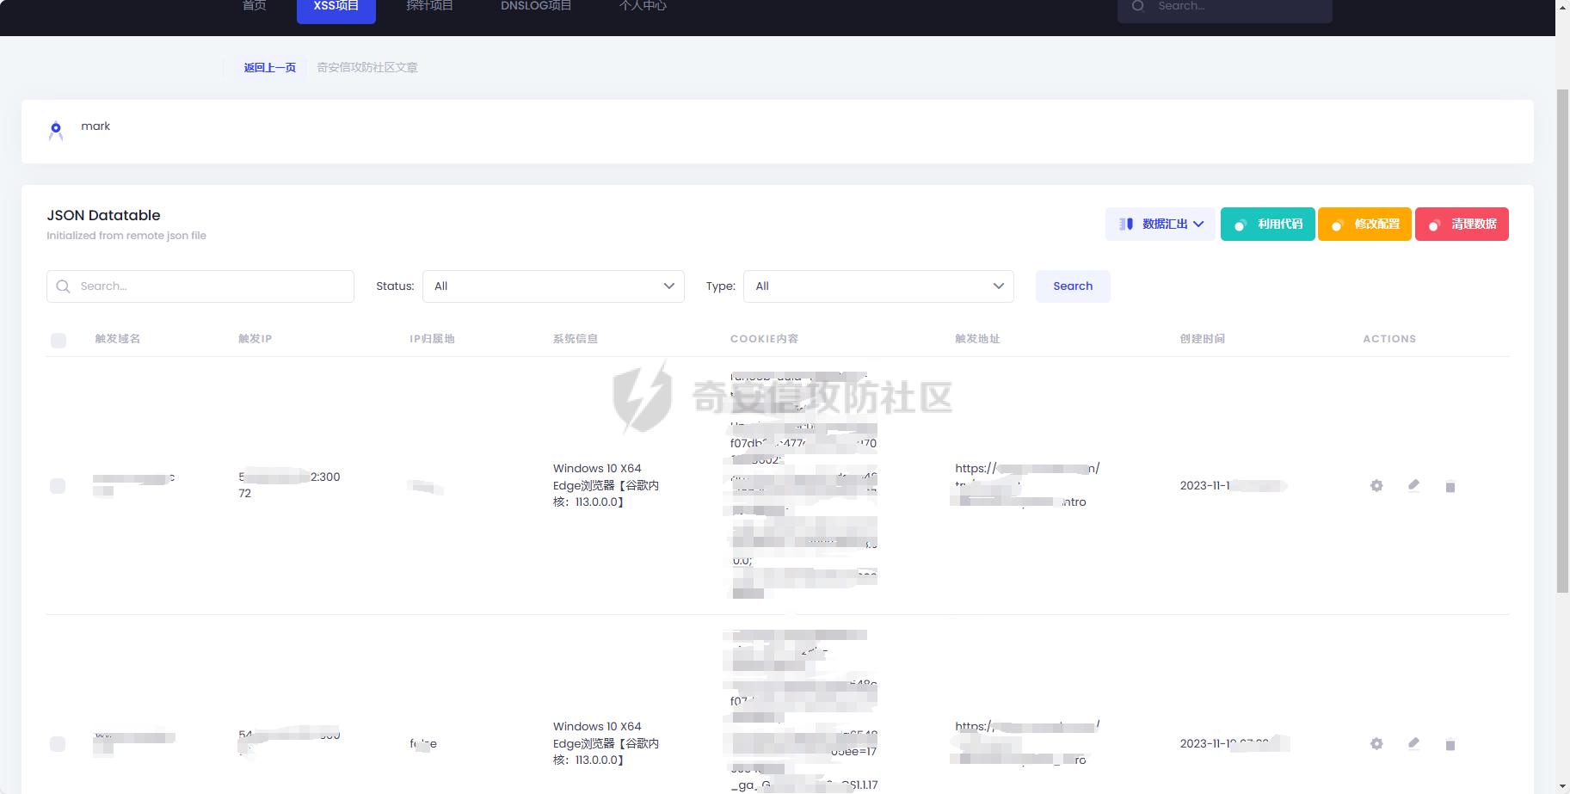Click the trash delete icon in second row
Viewport: 1570px width, 794px height.
pyautogui.click(x=1450, y=745)
